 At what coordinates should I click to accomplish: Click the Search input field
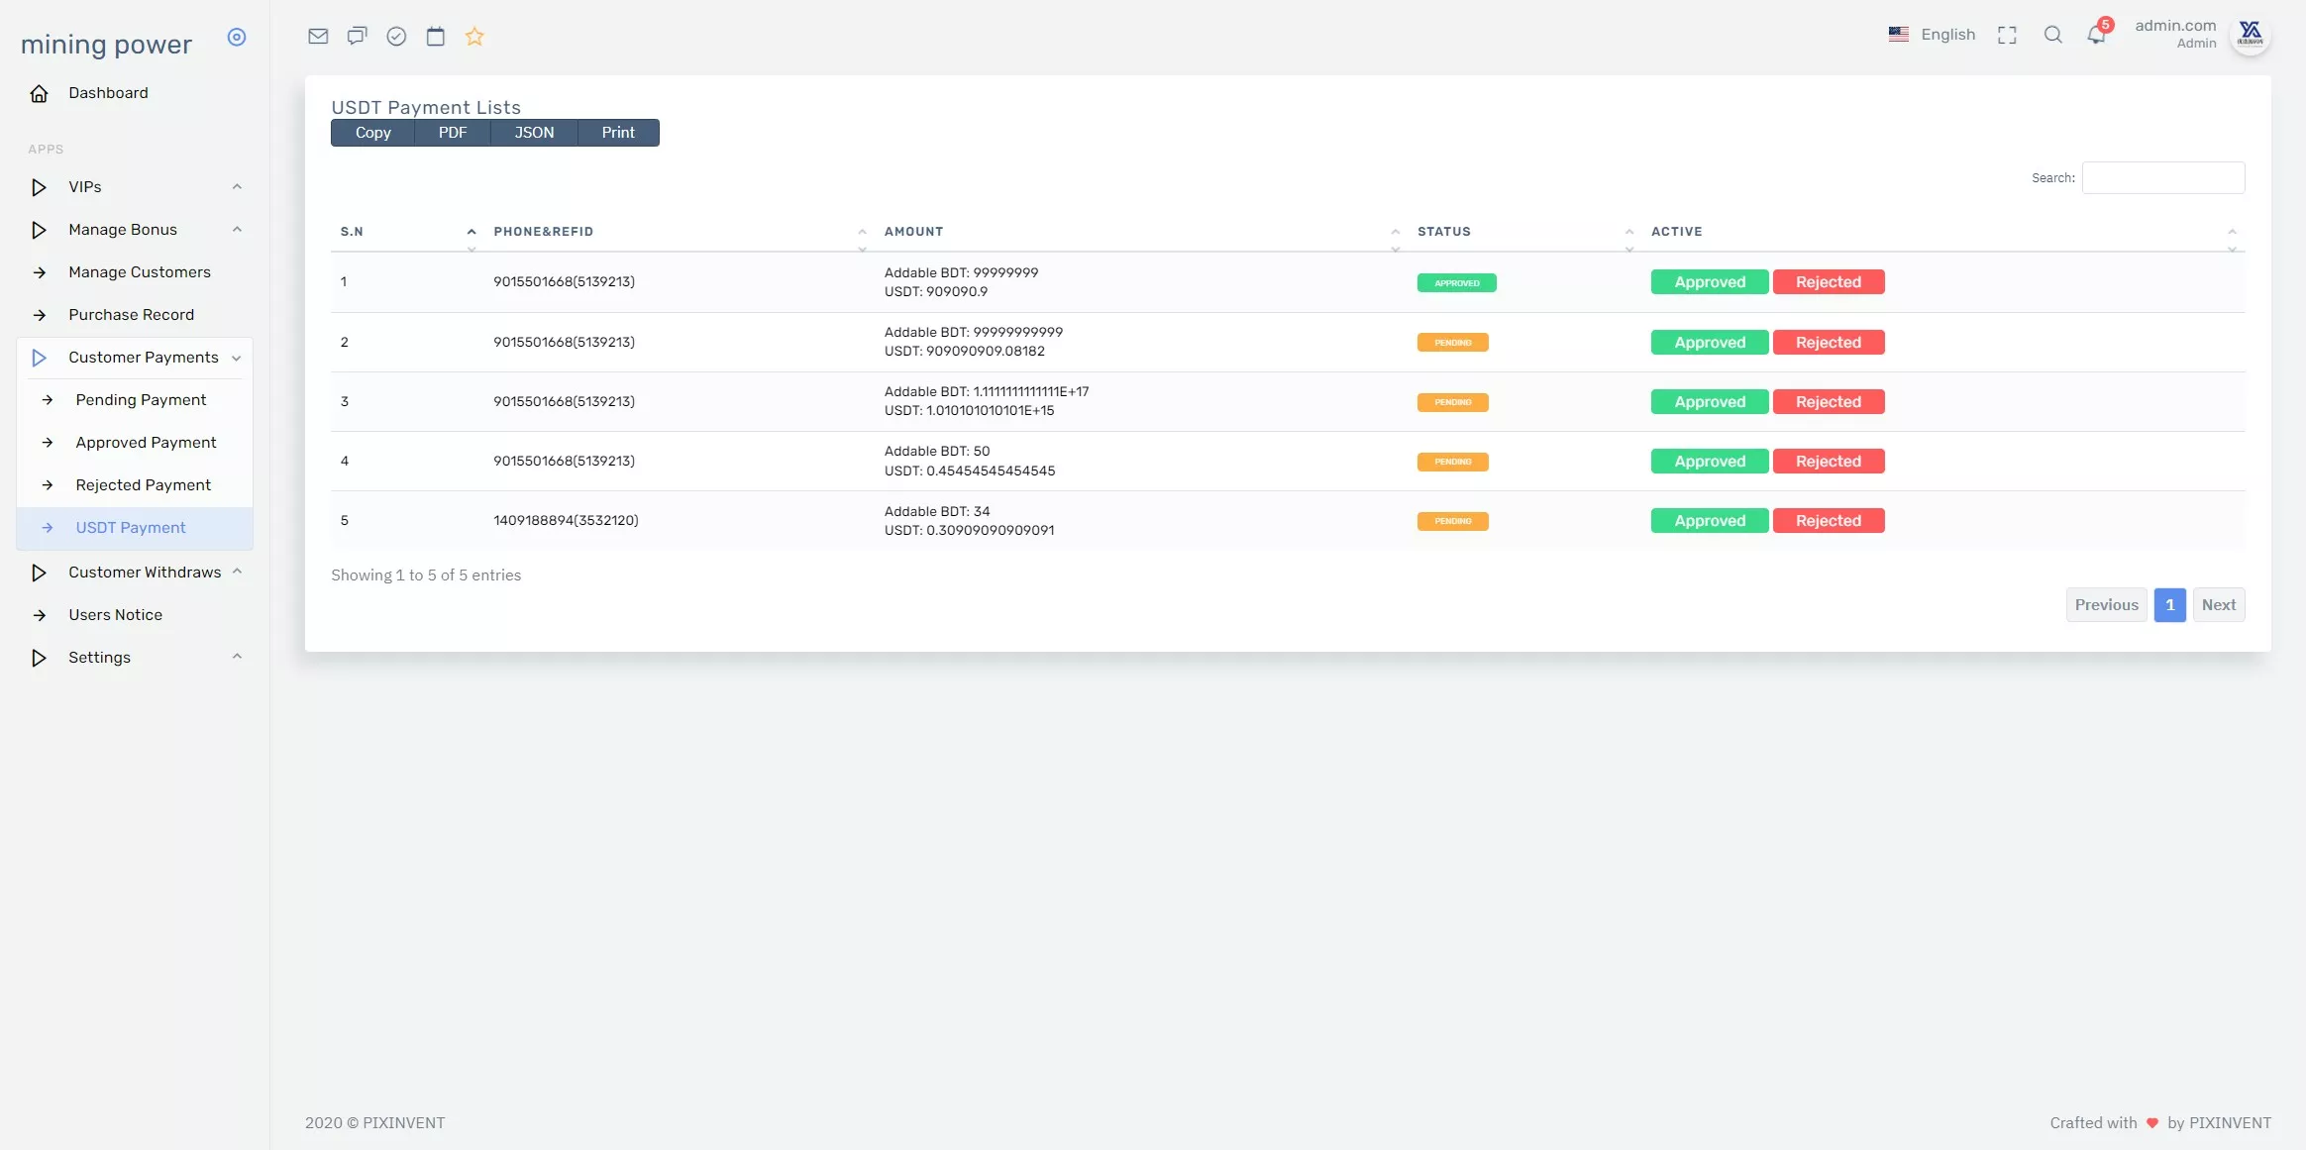(2162, 178)
